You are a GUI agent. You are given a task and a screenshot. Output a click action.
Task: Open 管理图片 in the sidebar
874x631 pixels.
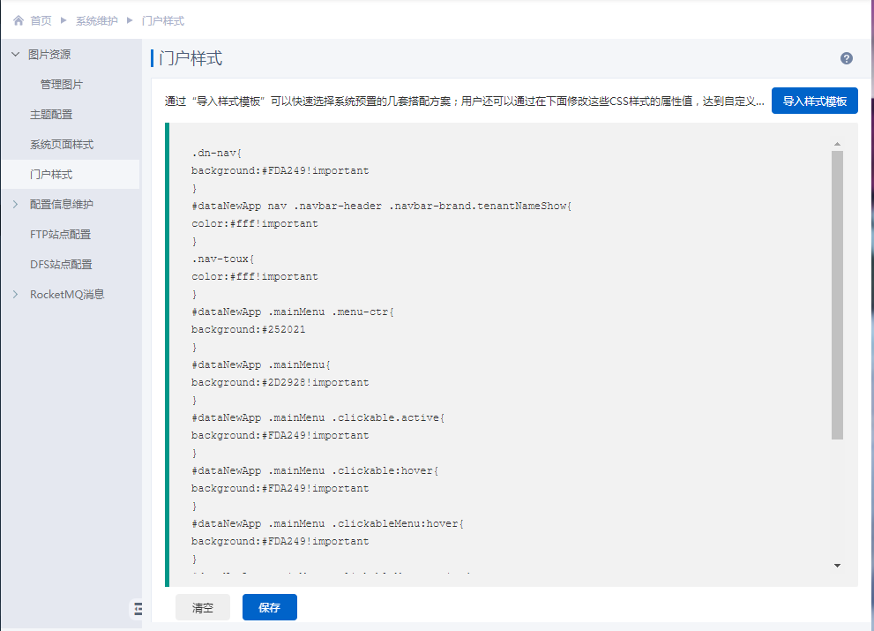(62, 85)
